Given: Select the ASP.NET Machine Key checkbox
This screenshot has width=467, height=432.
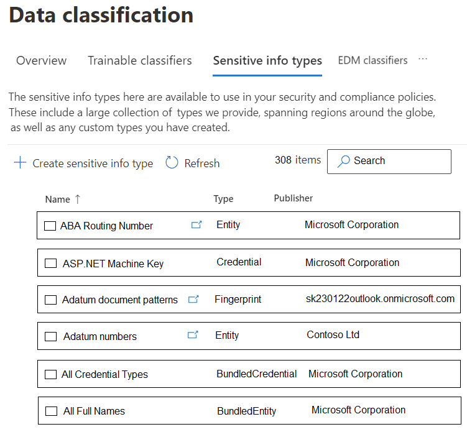Looking at the screenshot, I should pyautogui.click(x=50, y=263).
